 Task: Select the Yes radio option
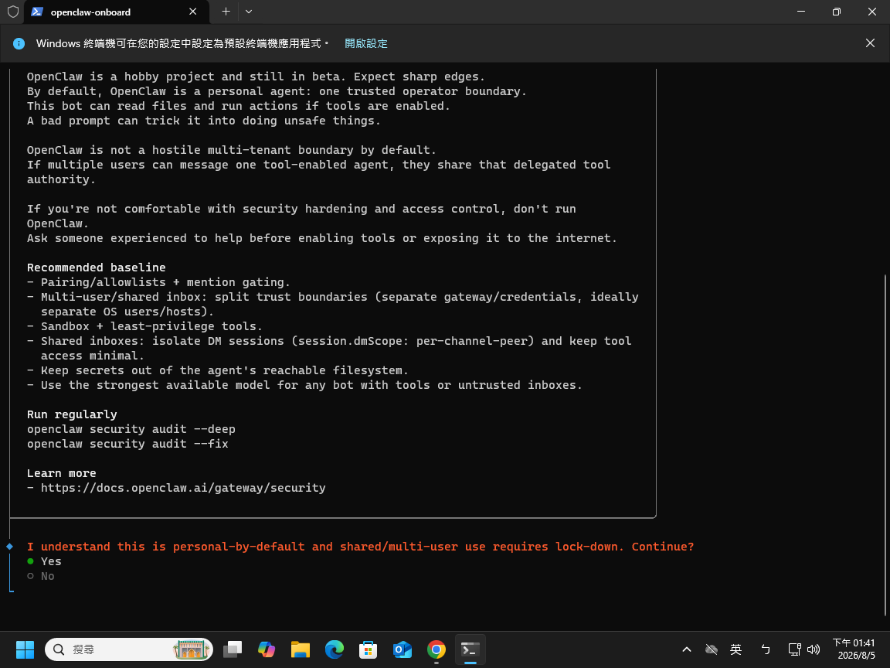click(x=44, y=561)
